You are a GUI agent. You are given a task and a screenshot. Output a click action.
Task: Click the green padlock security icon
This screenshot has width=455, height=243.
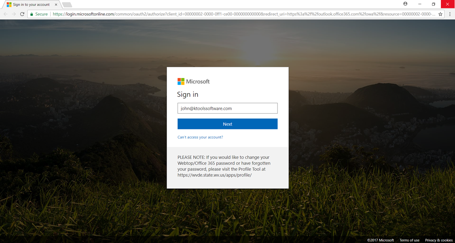[x=32, y=14]
